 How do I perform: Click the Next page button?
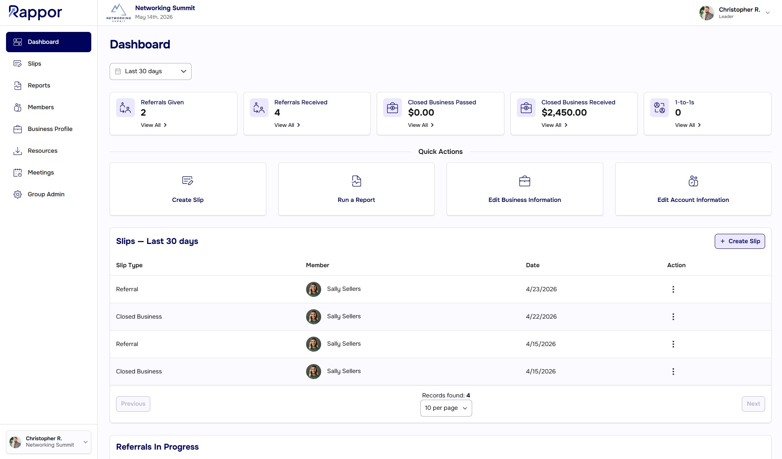[753, 404]
